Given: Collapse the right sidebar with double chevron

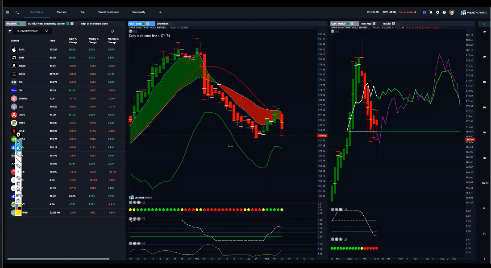Looking at the screenshot, I should [x=484, y=24].
